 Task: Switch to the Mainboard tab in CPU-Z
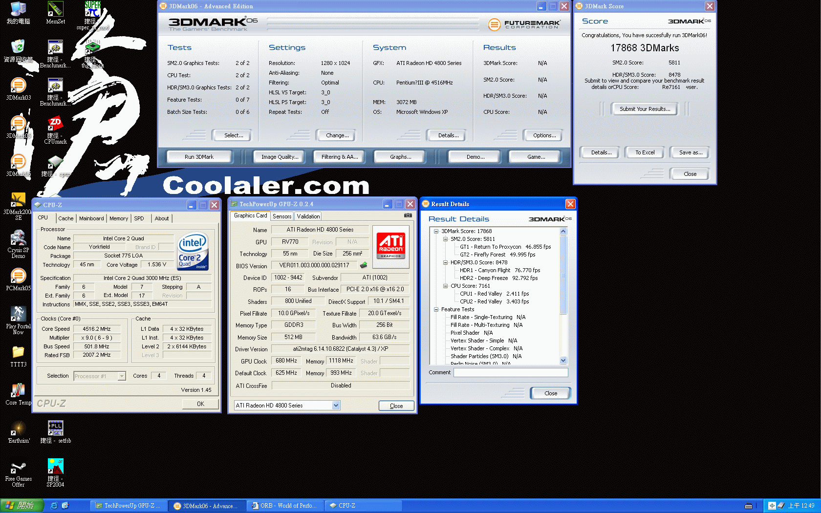91,218
